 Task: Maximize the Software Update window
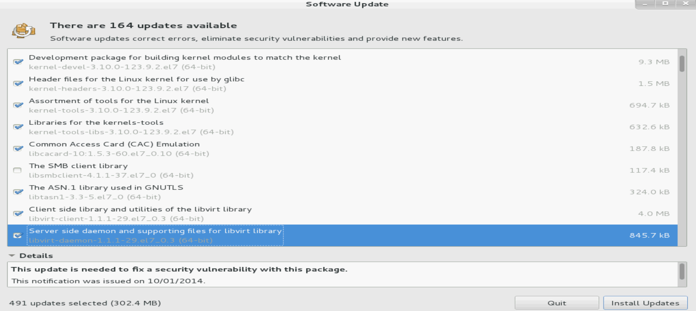[665, 4]
